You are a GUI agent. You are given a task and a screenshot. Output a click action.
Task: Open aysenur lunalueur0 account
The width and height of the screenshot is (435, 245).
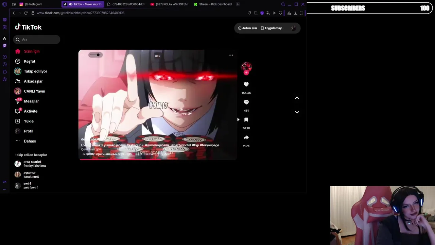27,175
